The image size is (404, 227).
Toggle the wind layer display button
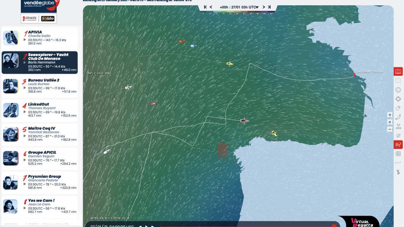pyautogui.click(x=398, y=145)
